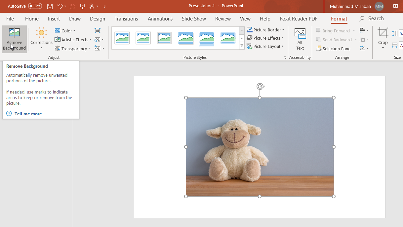Click the user account avatar MM
This screenshot has width=403, height=227.
point(379,6)
